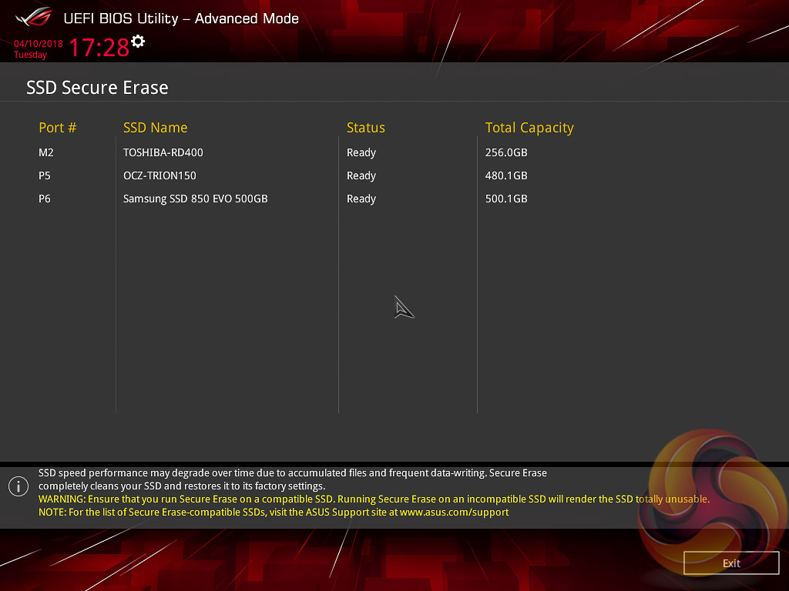Click the ROG logo in the header
789x591 pixels.
point(34,17)
